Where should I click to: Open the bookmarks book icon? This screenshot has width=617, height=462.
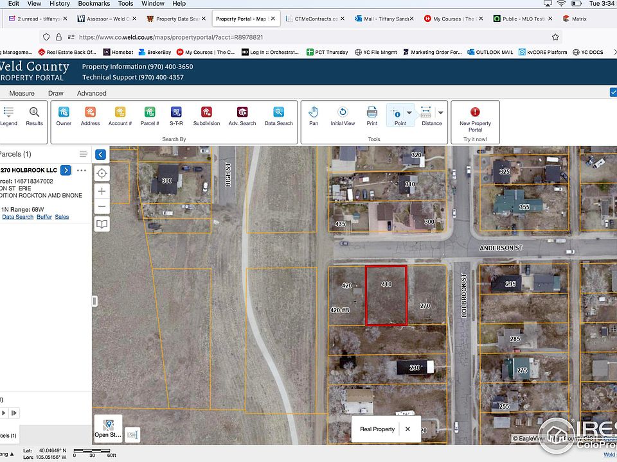pos(102,224)
